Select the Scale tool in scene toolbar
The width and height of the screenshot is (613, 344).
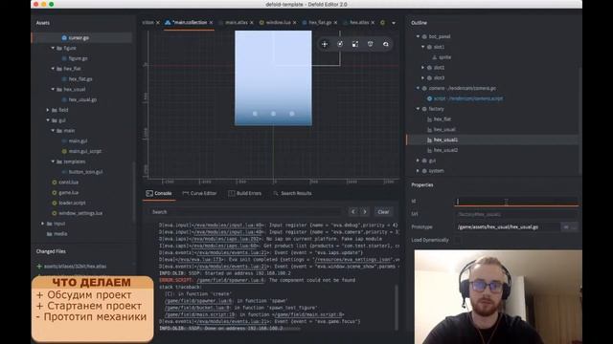(355, 44)
